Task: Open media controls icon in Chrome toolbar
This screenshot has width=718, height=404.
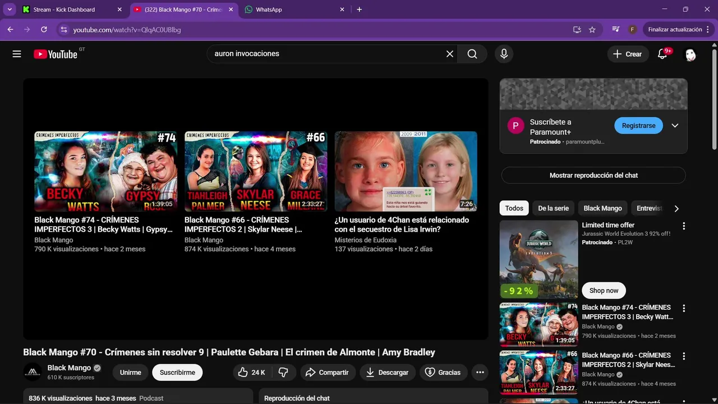Action: pos(616,30)
